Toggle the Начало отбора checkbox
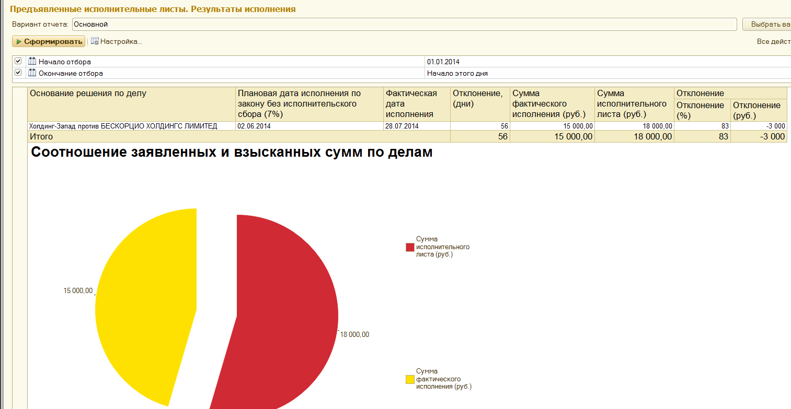The width and height of the screenshot is (791, 409). [x=18, y=61]
